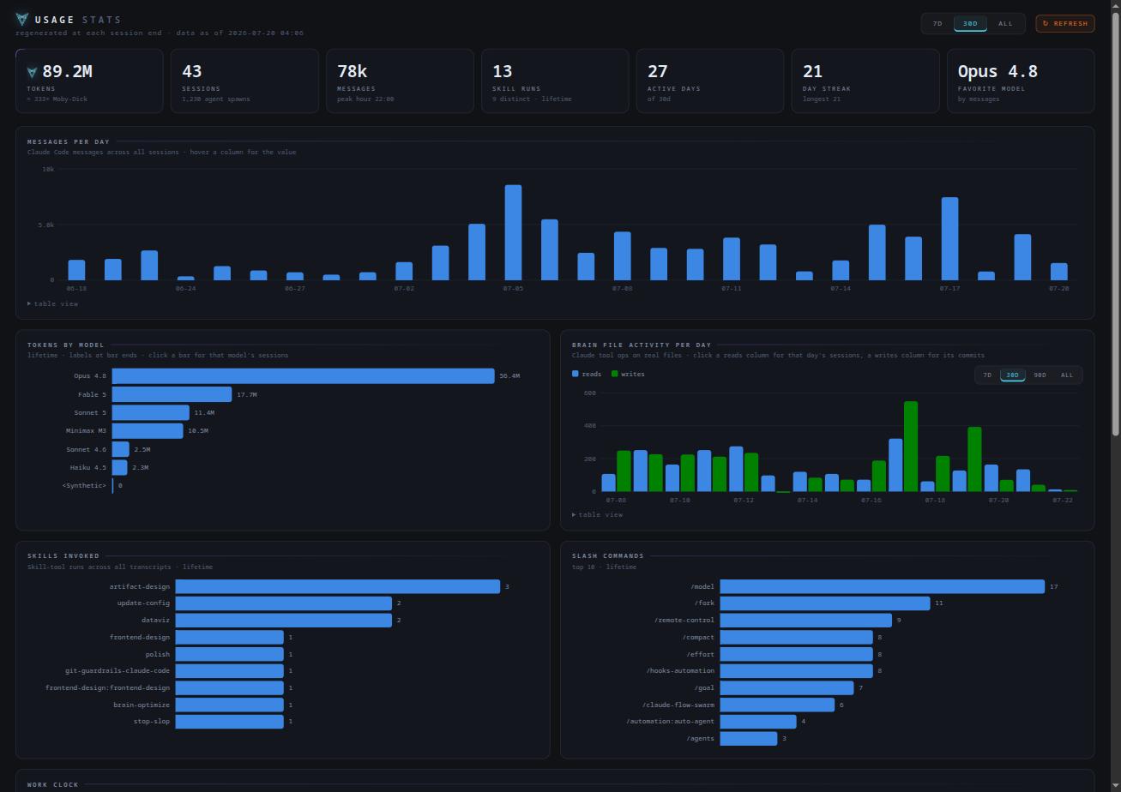Image resolution: width=1121 pixels, height=792 pixels.
Task: Click the Favorite Model card Opus 4.8
Action: pos(1021,81)
